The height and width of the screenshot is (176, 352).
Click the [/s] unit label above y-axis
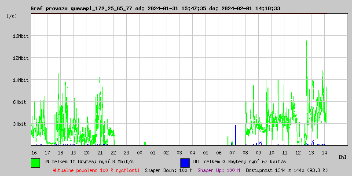click(12, 16)
